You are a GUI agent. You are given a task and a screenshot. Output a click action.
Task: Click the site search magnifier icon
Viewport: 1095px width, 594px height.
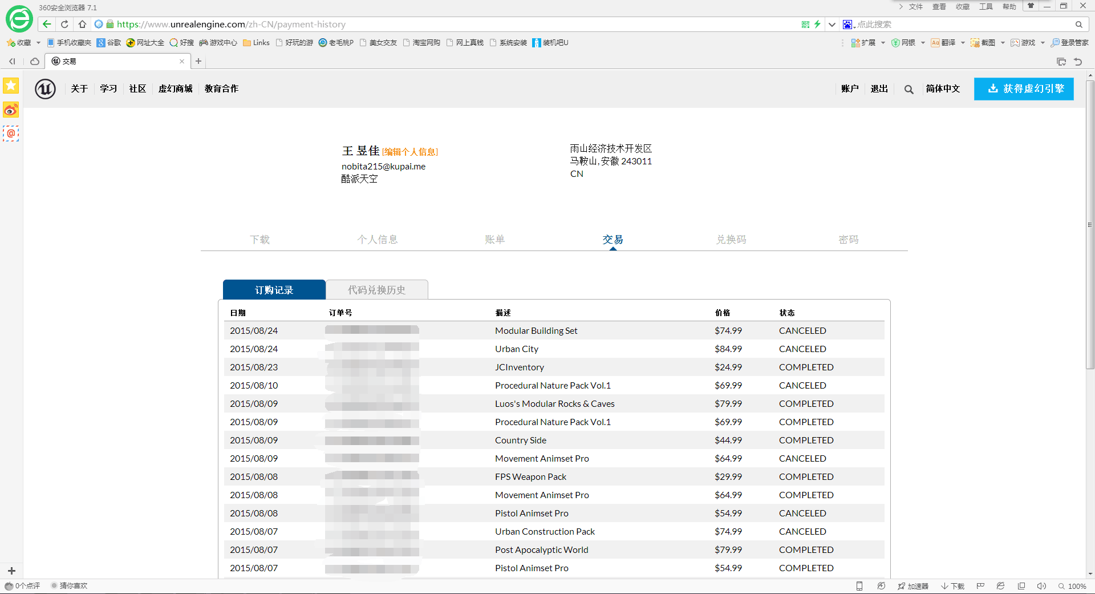click(x=909, y=90)
